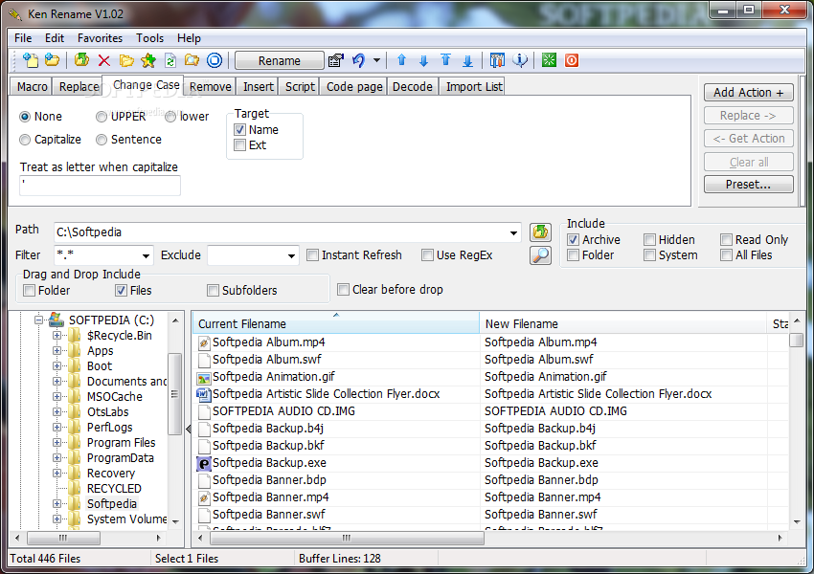This screenshot has width=814, height=574.
Task: Check the Subfolders drag and drop checkbox
Action: pos(213,291)
